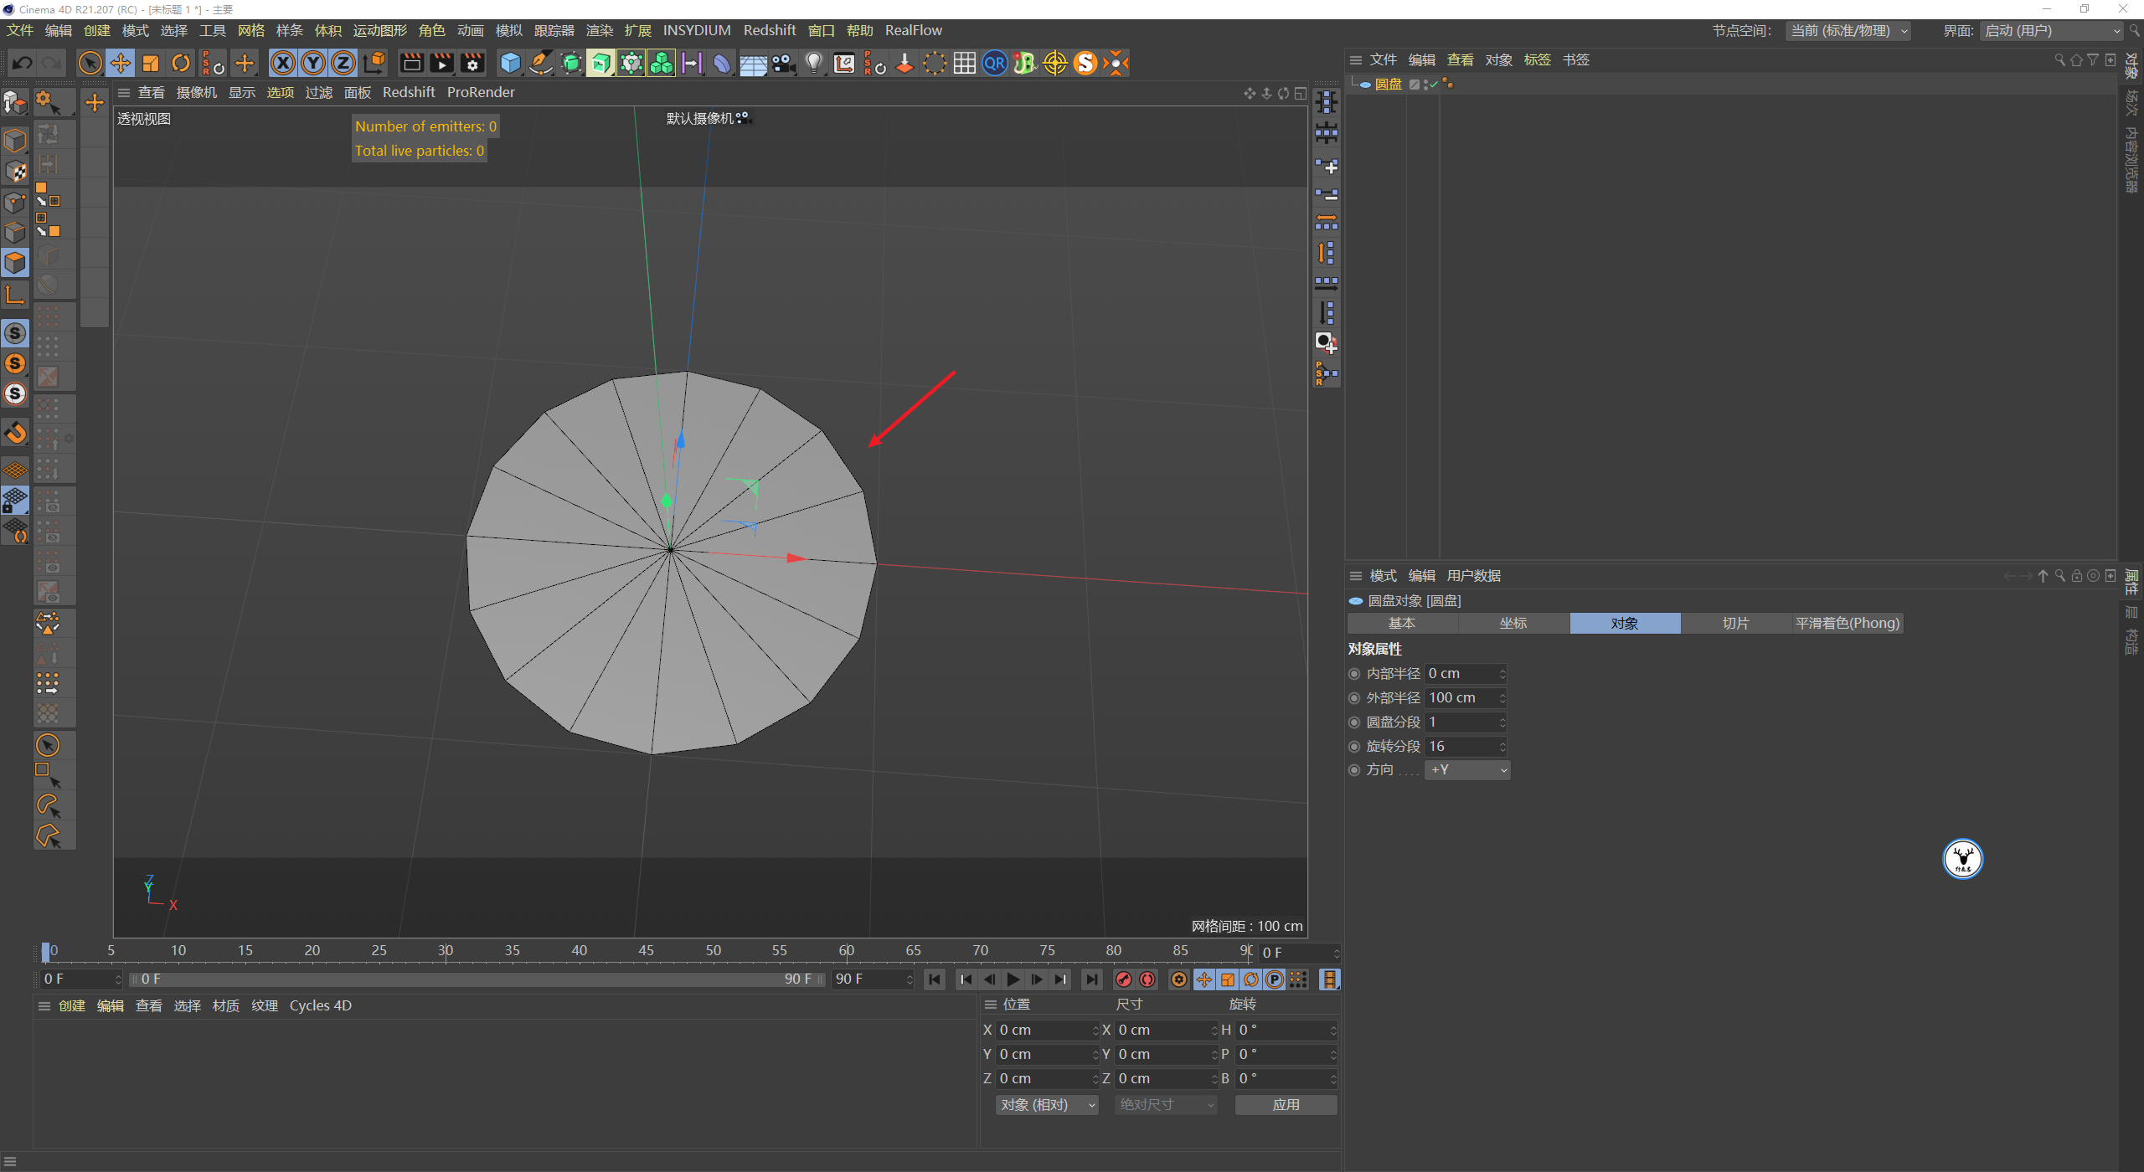
Task: Click the Undo arrow icon
Action: coord(23,63)
